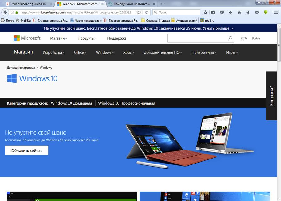The width and height of the screenshot is (281, 201).
Task: Go to the Firefox home page icon
Action: click(239, 12)
